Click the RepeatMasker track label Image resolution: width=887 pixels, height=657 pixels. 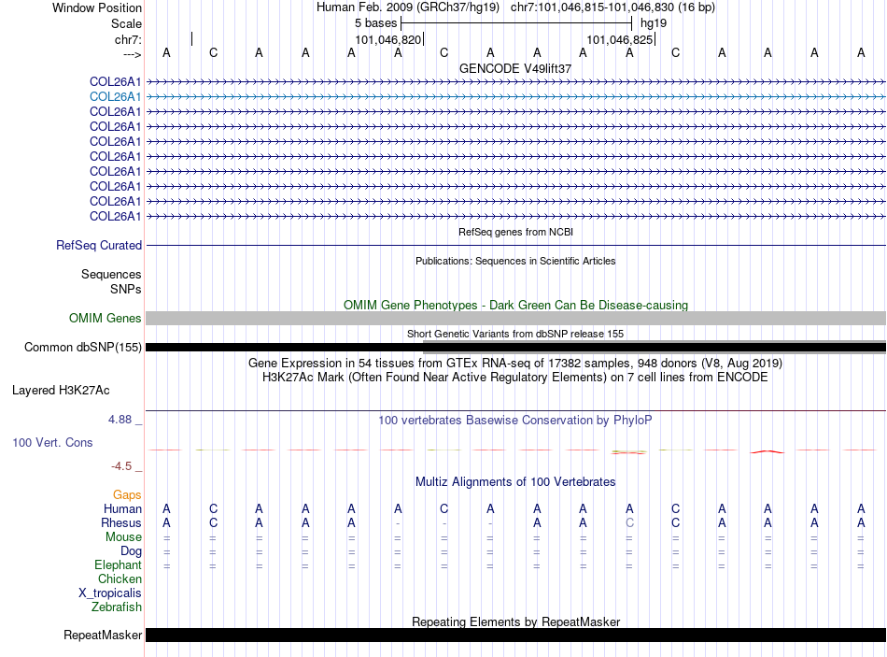point(103,636)
